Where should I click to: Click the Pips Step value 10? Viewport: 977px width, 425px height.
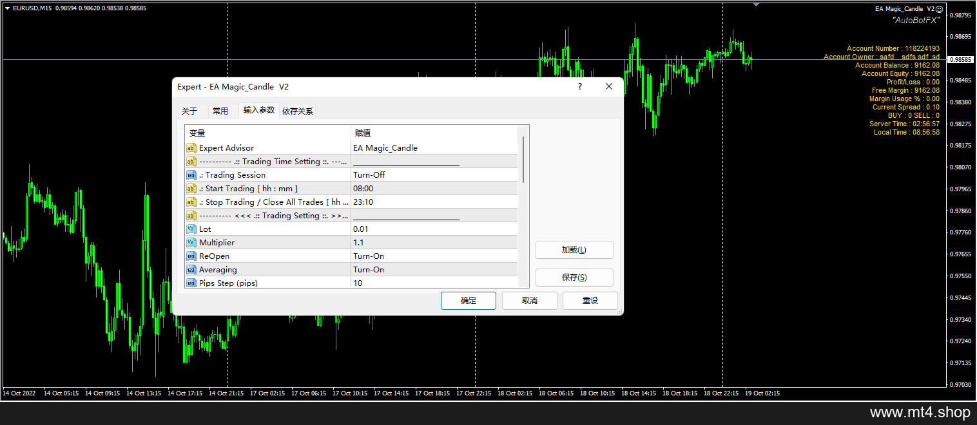click(x=358, y=283)
